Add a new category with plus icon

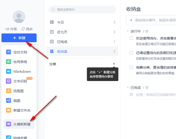tap(114, 64)
